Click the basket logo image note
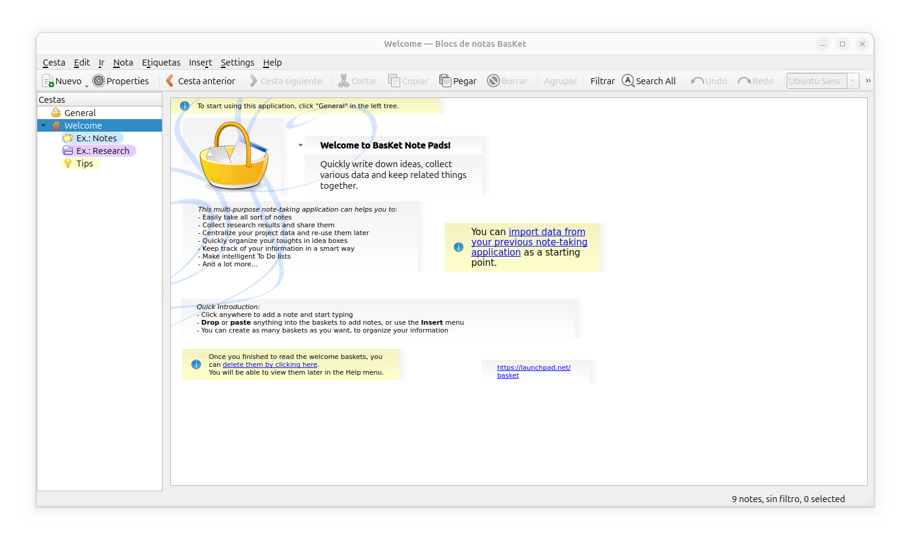910x546 pixels. (x=234, y=156)
